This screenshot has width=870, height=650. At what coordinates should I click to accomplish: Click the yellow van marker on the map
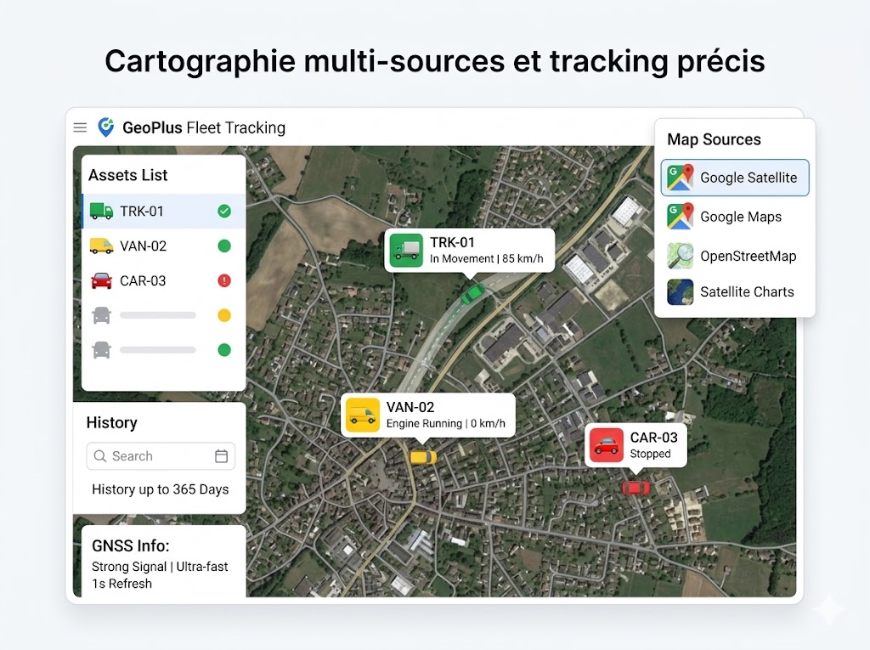pyautogui.click(x=423, y=457)
